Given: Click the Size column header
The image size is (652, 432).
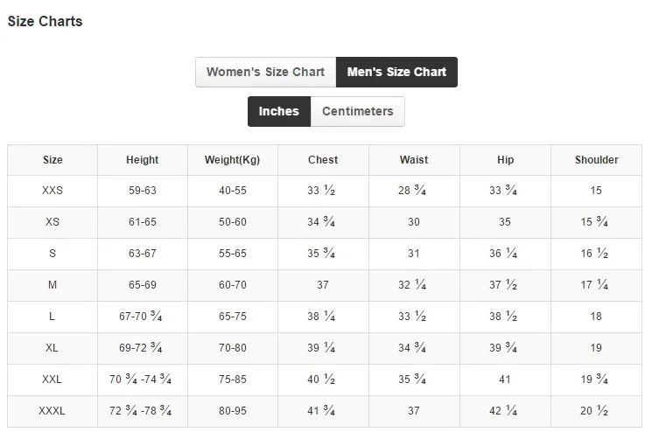Looking at the screenshot, I should click(53, 160).
